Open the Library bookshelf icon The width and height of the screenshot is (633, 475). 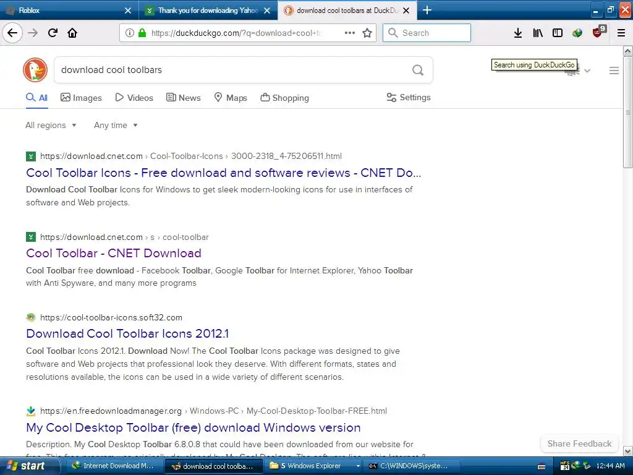(538, 33)
